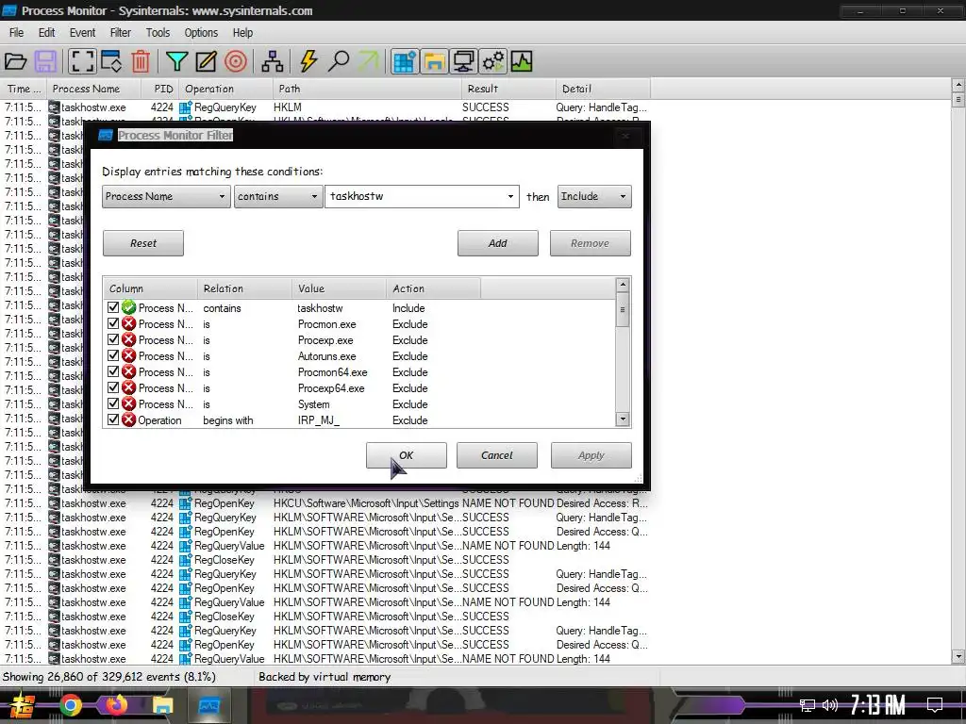966x724 pixels.
Task: Open the Options menu
Action: tap(201, 33)
